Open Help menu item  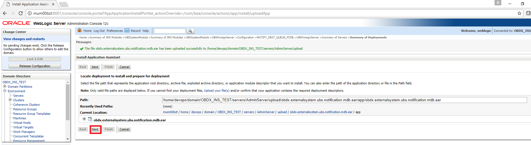pyautogui.click(x=145, y=31)
